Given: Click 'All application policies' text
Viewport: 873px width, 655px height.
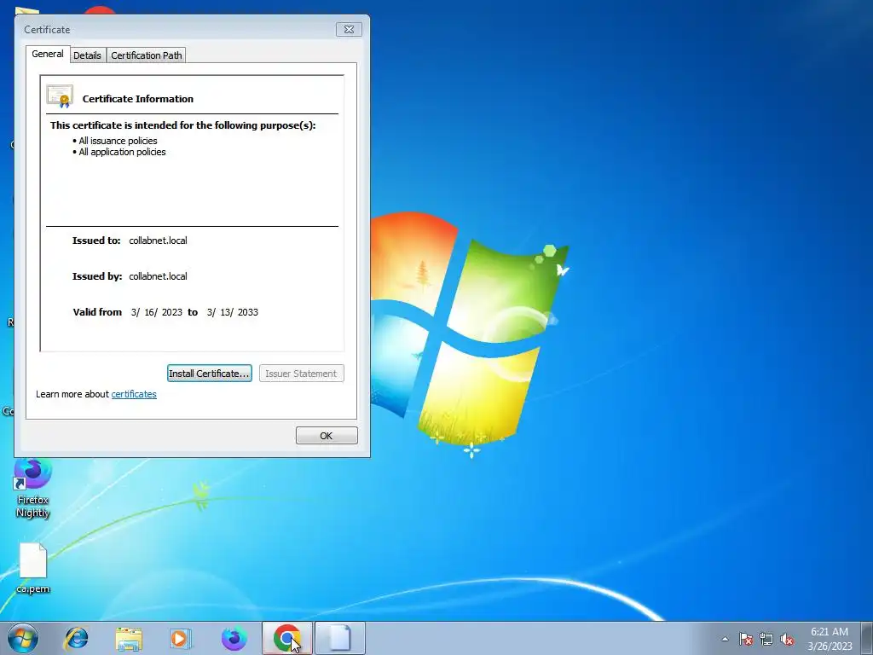Looking at the screenshot, I should [122, 152].
